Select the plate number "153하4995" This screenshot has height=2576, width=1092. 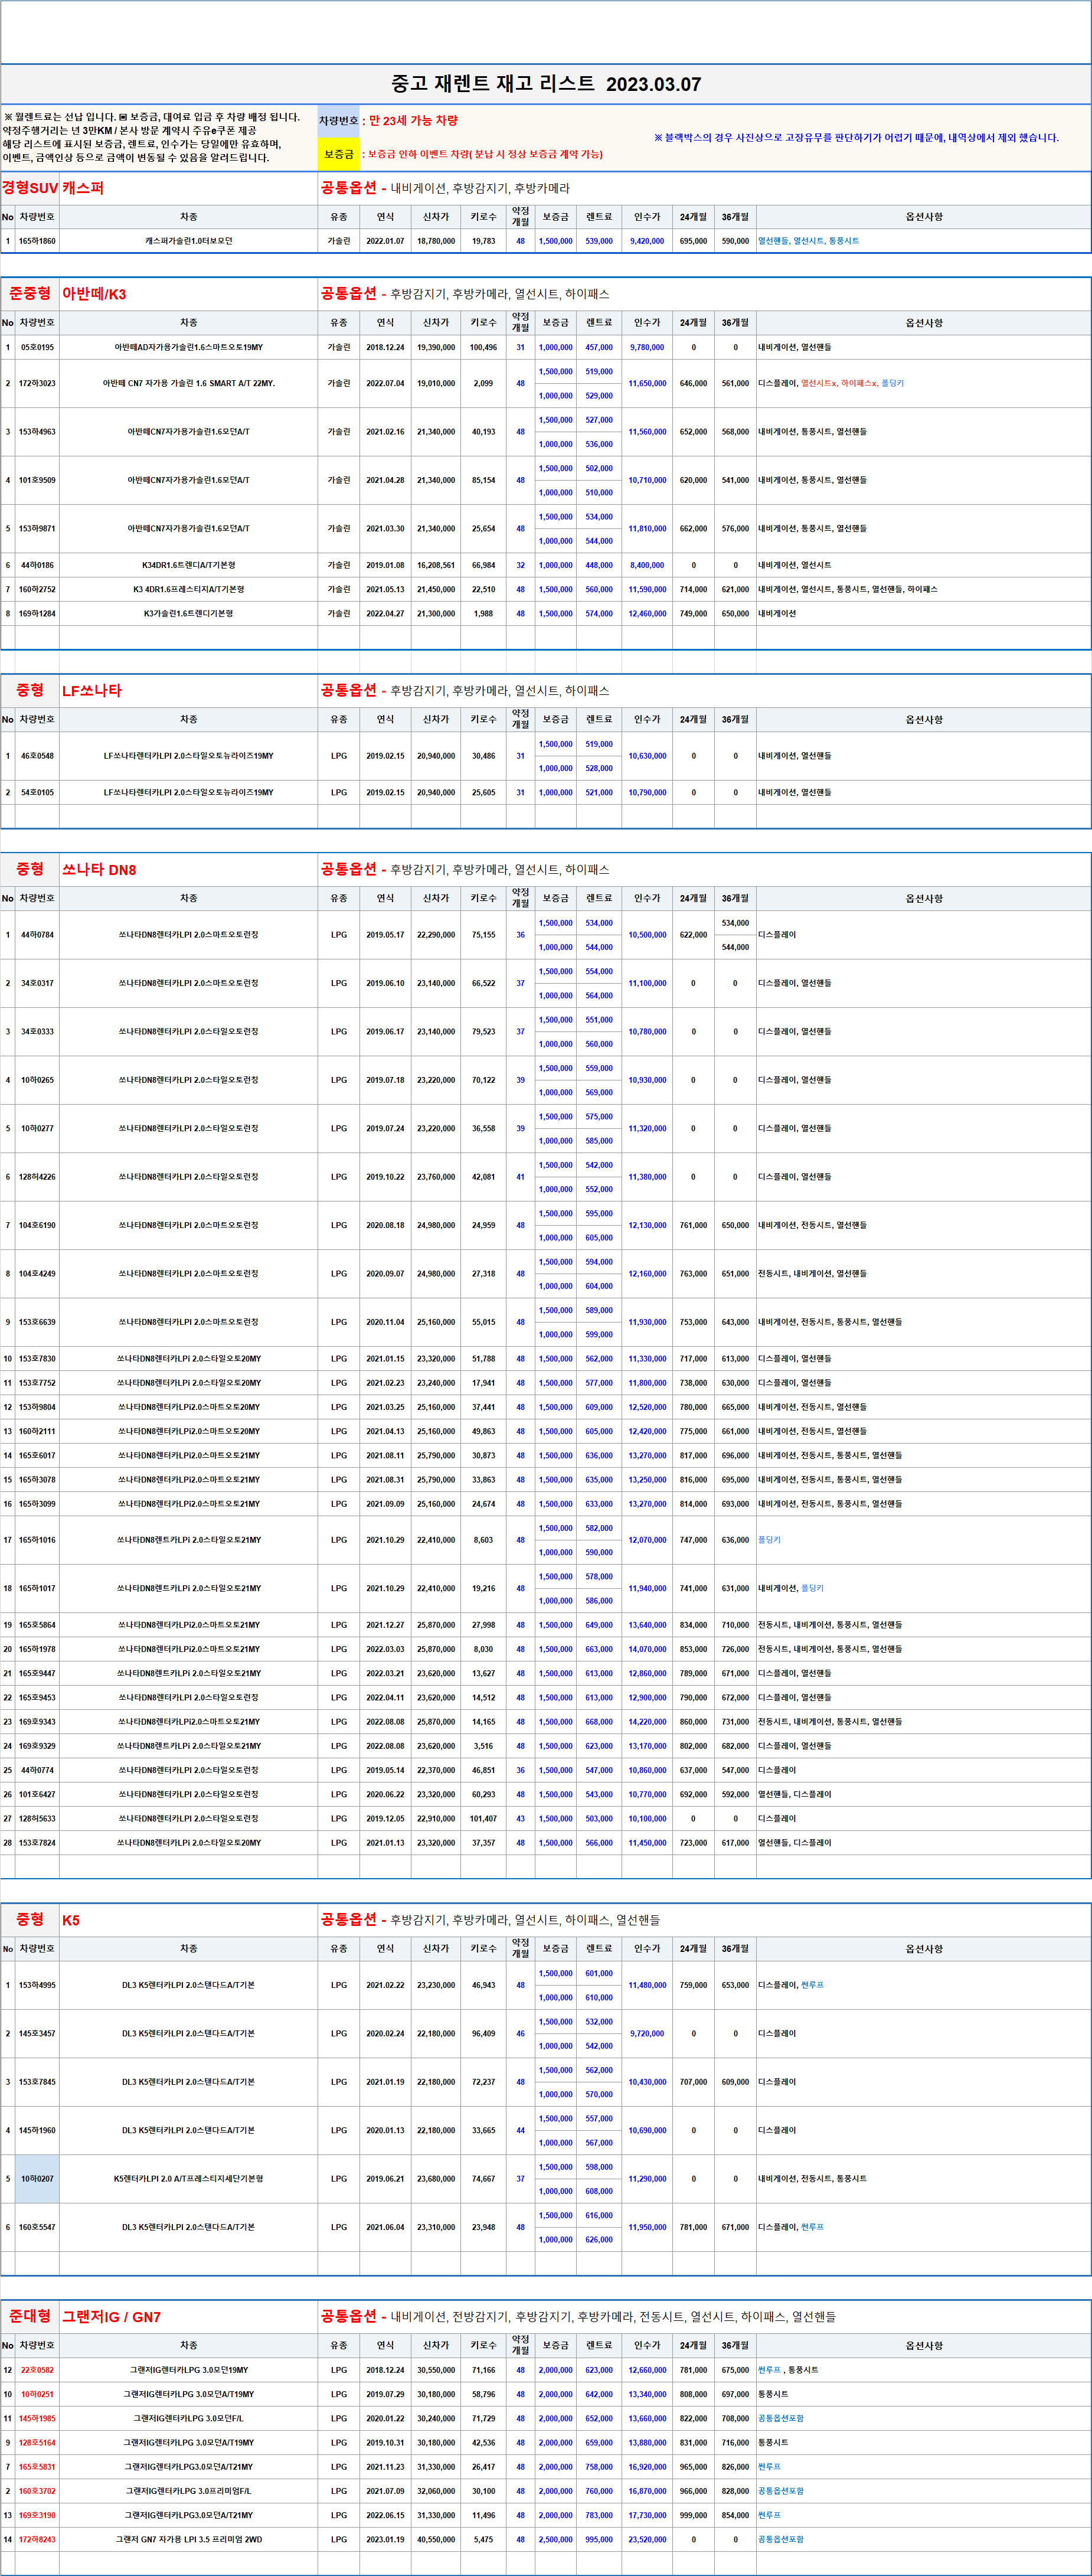[37, 1985]
